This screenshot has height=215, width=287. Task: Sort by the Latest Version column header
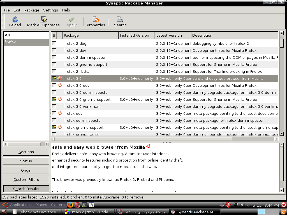[x=173, y=36]
